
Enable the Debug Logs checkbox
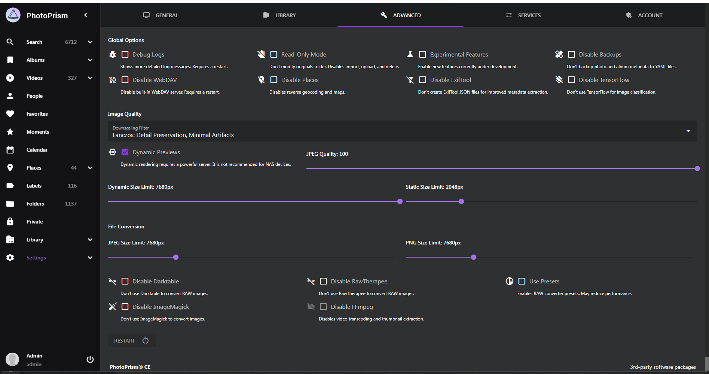[x=125, y=55]
